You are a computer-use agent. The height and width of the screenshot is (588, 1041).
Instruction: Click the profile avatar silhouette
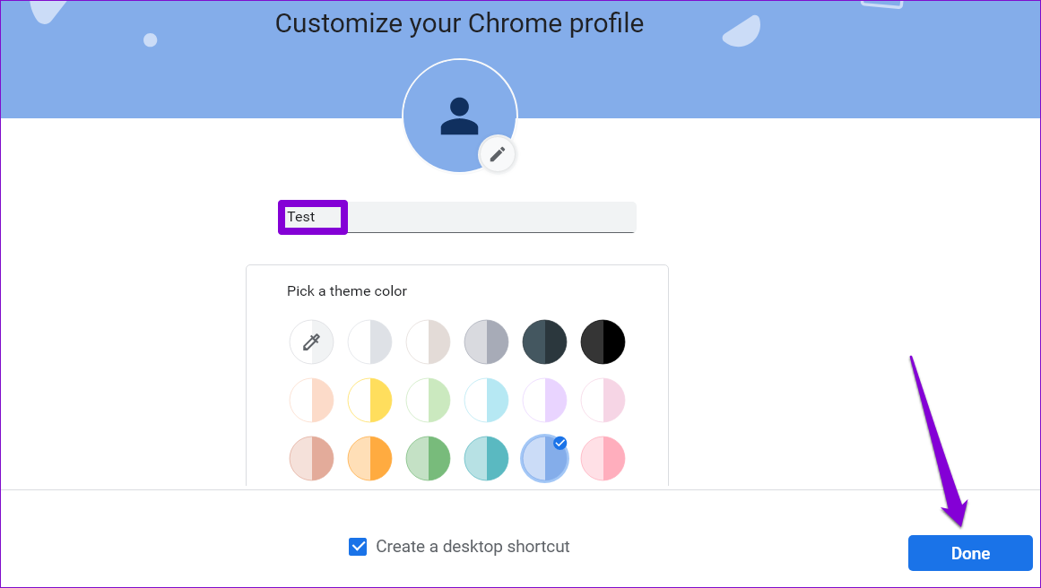click(459, 117)
